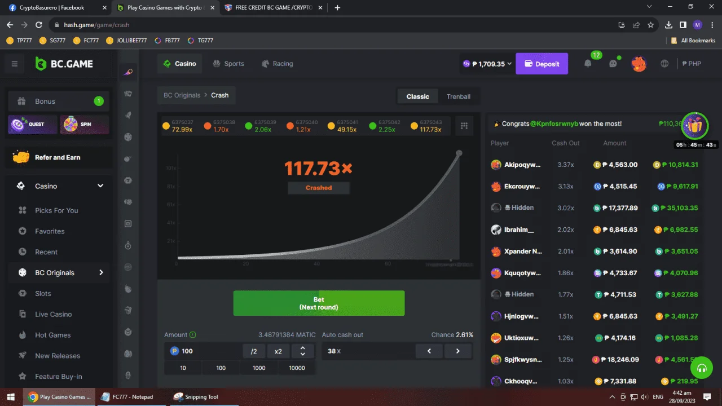Image resolution: width=722 pixels, height=406 pixels.
Task: Click the Deposit button
Action: [x=541, y=64]
